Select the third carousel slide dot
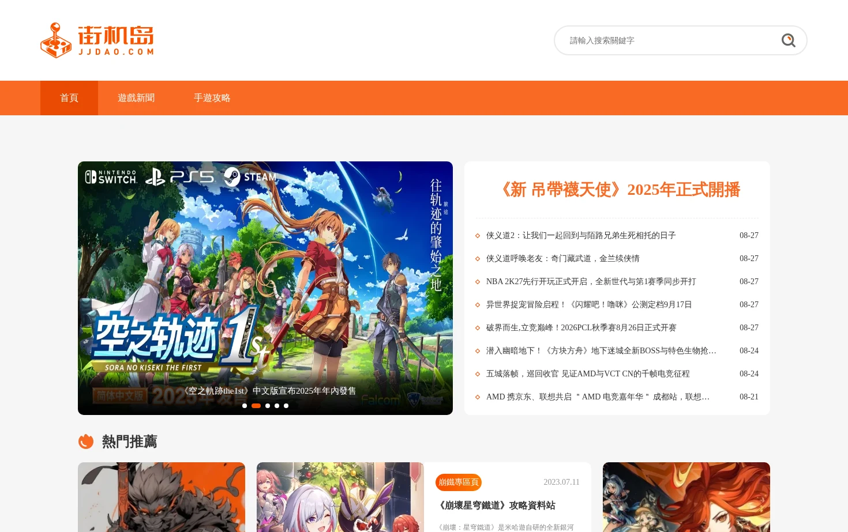Screen dimensions: 848x532 tap(268, 406)
